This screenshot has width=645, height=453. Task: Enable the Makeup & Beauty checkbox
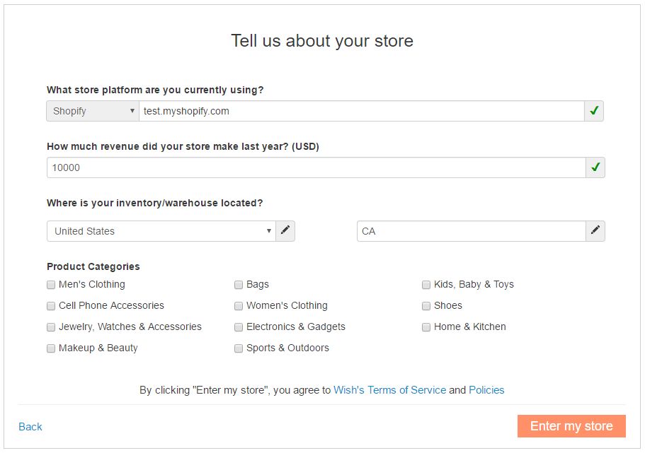coord(50,348)
